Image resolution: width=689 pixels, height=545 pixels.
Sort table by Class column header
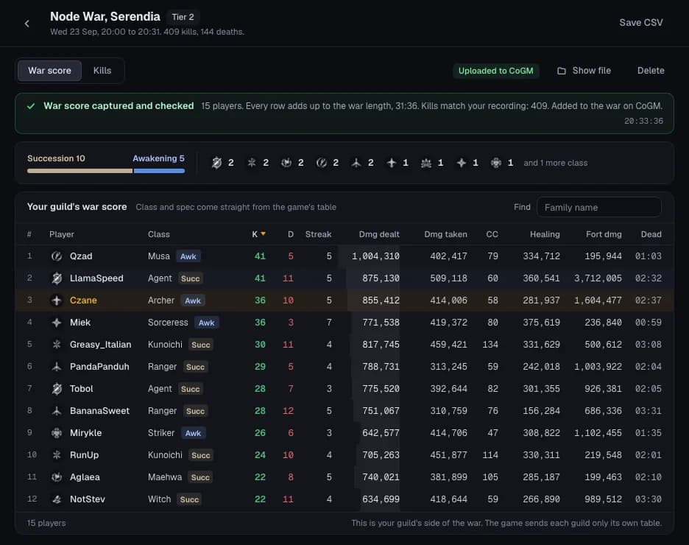[158, 234]
